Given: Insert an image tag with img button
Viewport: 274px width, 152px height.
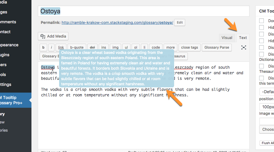Looking at the screenshot, I should click(115, 47).
